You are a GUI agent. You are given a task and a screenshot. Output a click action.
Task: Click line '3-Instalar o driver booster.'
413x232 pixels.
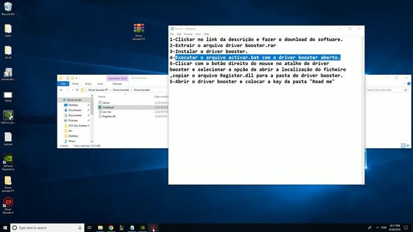pyautogui.click(x=208, y=52)
